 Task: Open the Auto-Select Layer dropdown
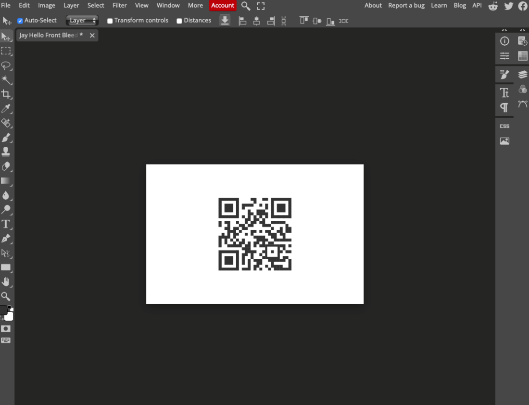tap(82, 20)
